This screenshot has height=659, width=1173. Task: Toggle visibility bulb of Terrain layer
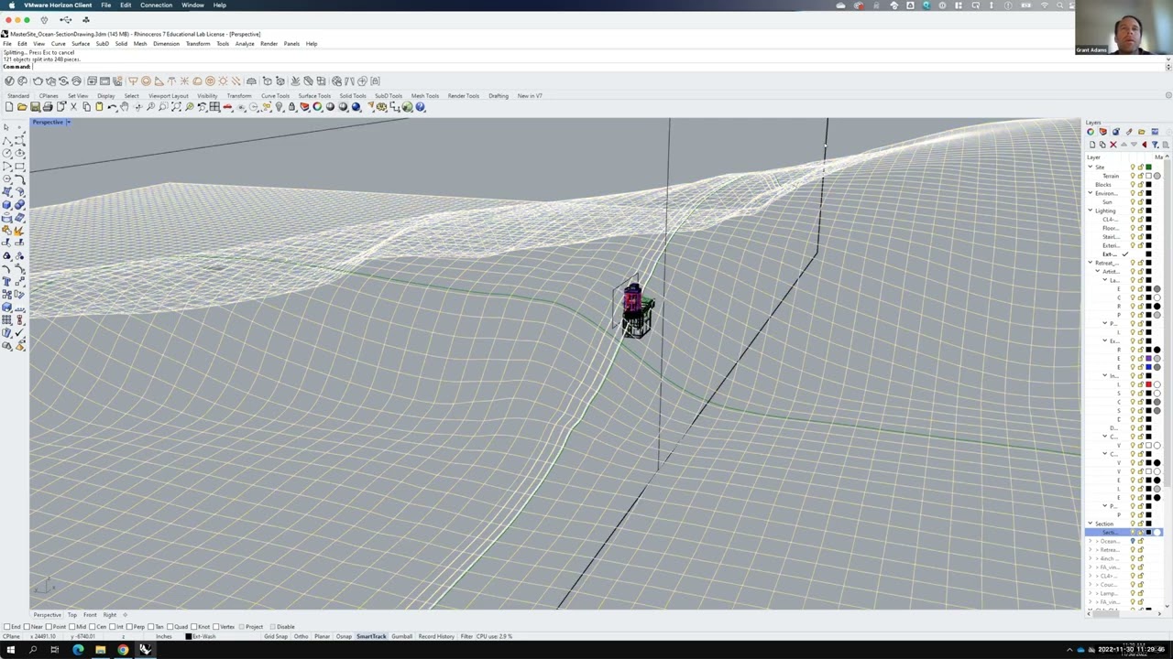pyautogui.click(x=1133, y=176)
